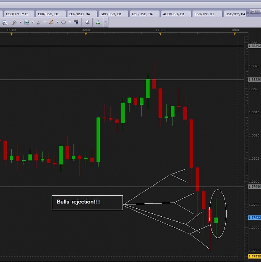Click the eraser tool icon
Viewport: 261px width, 262px height.
coord(87,22)
